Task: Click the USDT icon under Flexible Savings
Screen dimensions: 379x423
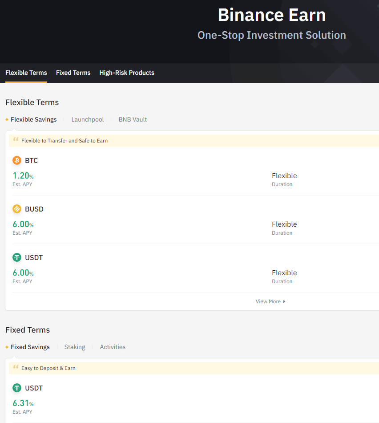Action: pyautogui.click(x=17, y=257)
